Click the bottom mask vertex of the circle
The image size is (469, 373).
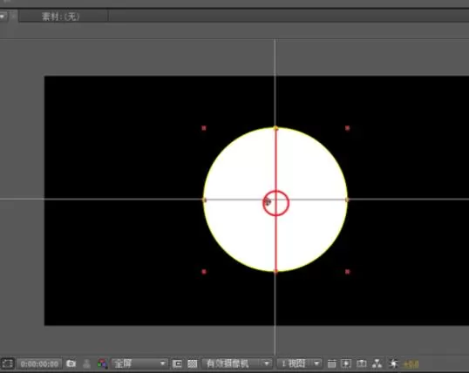(275, 271)
